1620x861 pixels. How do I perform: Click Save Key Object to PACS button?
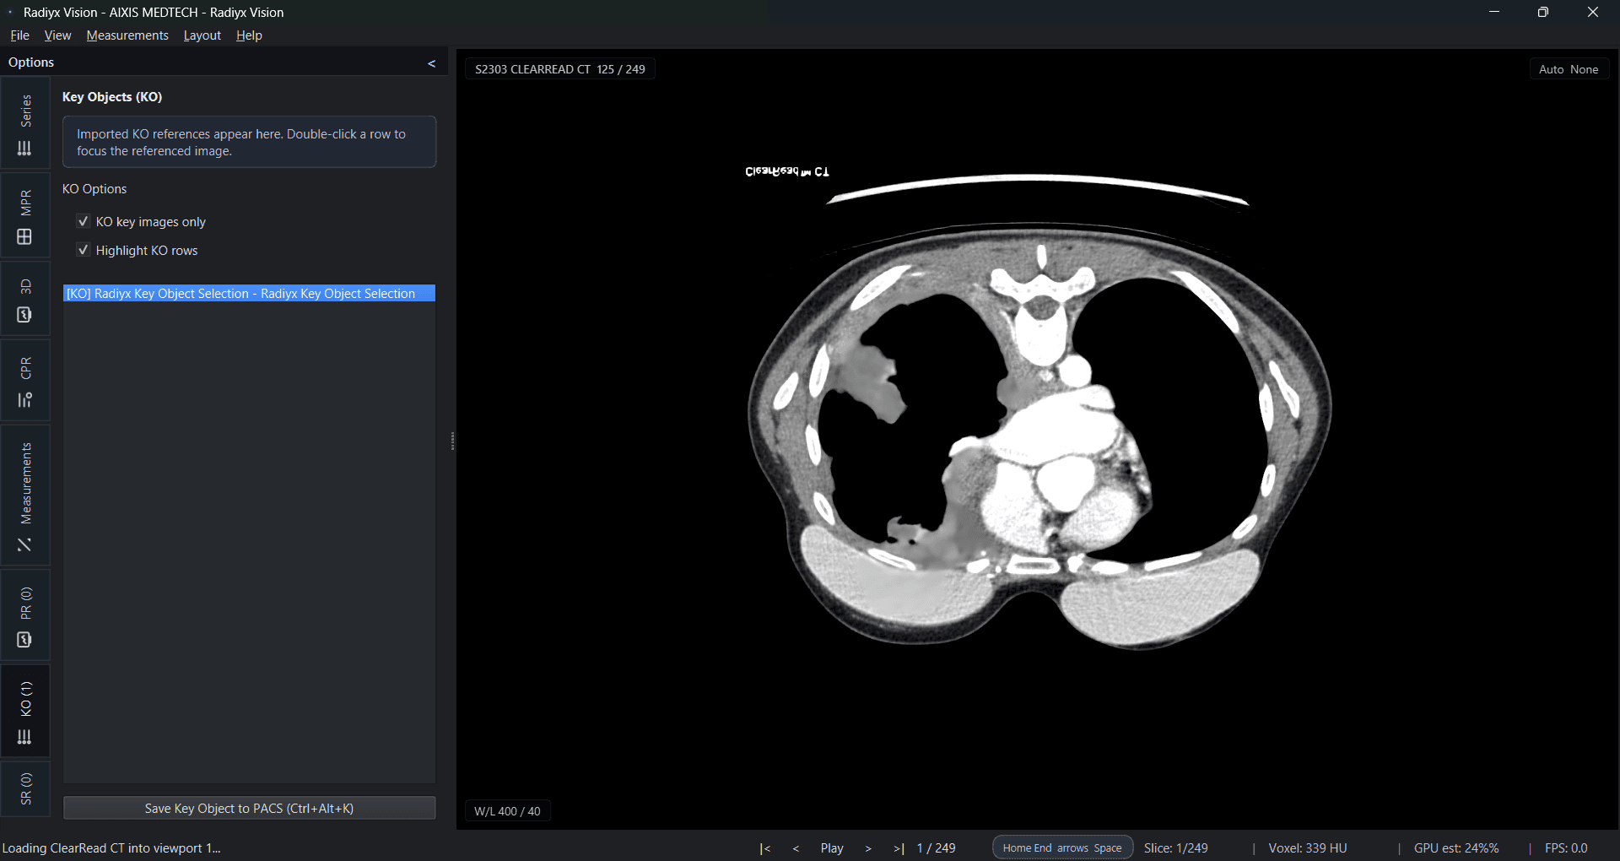pos(249,808)
